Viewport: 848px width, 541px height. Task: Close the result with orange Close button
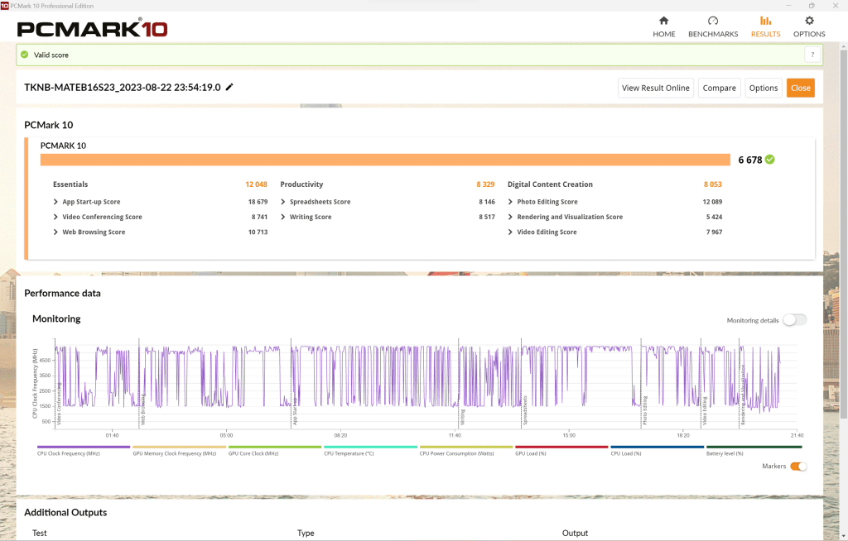pos(801,88)
